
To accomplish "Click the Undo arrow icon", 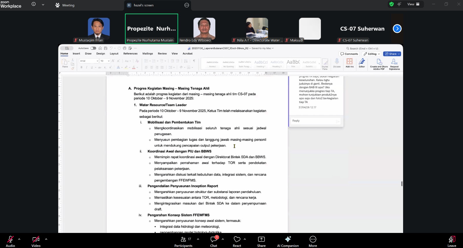I will 111,48.
